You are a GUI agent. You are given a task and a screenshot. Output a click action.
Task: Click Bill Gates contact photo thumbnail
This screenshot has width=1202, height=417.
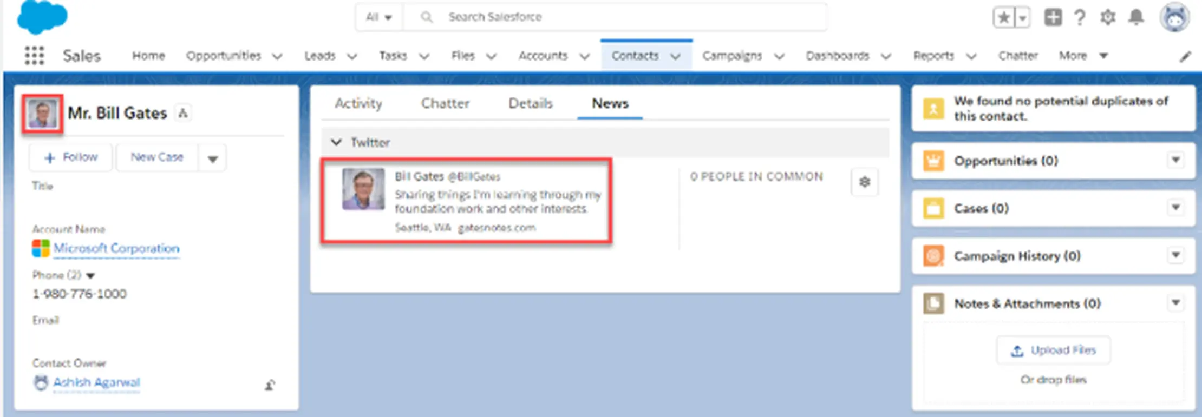click(x=42, y=114)
